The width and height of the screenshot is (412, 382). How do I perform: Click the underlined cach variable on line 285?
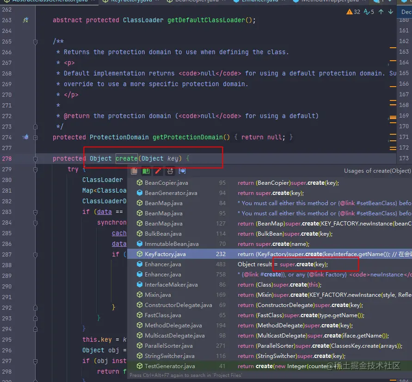pos(119,233)
